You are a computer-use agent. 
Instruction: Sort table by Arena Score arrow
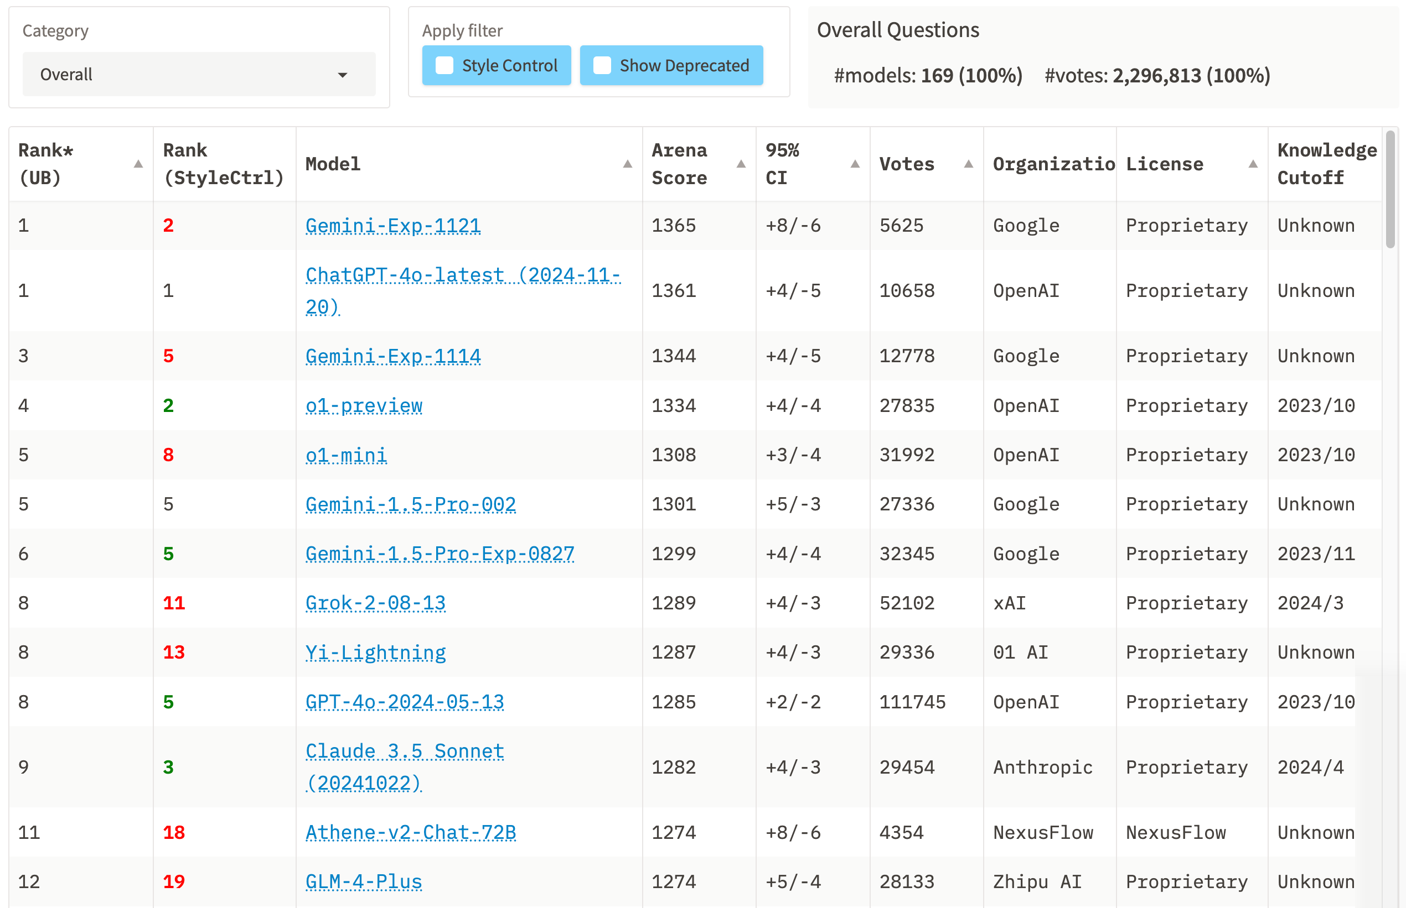point(741,164)
